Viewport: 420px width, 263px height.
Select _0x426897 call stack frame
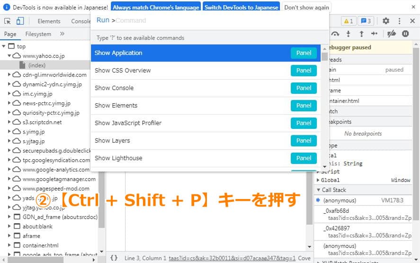(363, 232)
